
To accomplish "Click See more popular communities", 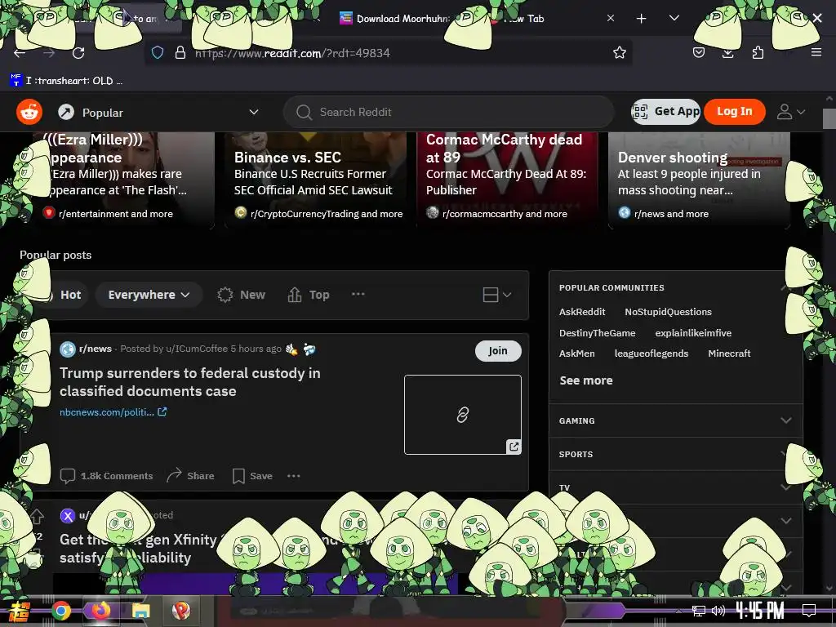I will [x=586, y=380].
